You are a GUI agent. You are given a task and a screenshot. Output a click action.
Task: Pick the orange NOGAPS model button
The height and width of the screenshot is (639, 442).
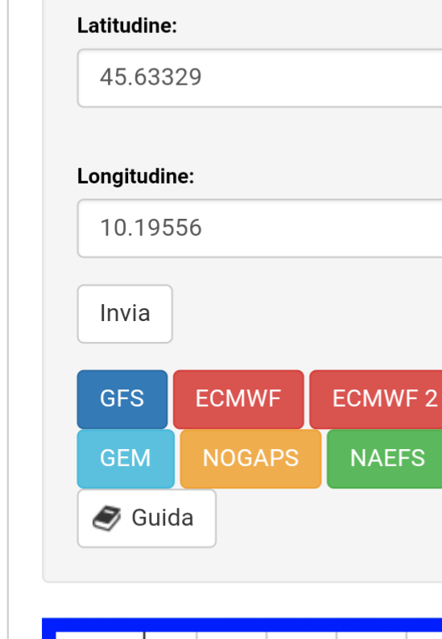(x=250, y=459)
